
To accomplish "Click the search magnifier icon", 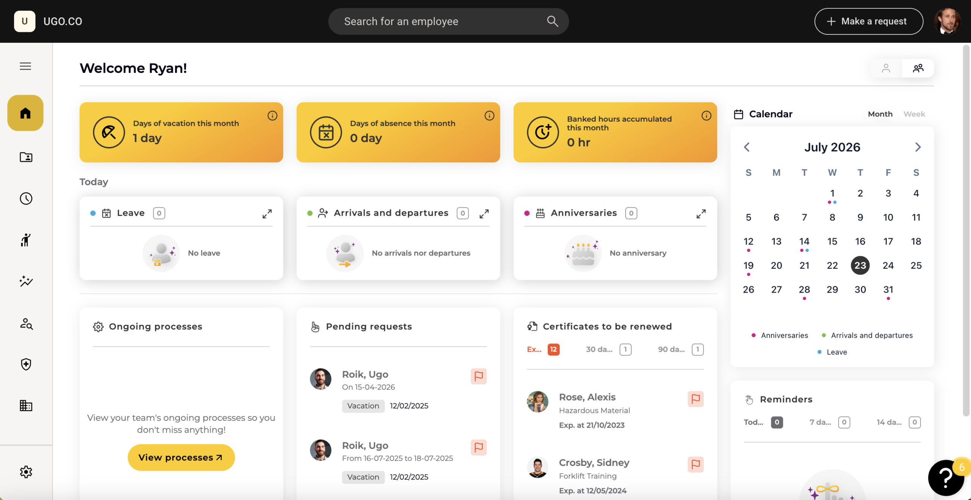I will point(553,21).
